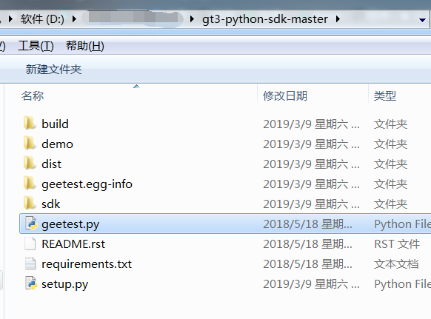The height and width of the screenshot is (319, 431).
Task: Open the build folder icon
Action: (x=30, y=123)
